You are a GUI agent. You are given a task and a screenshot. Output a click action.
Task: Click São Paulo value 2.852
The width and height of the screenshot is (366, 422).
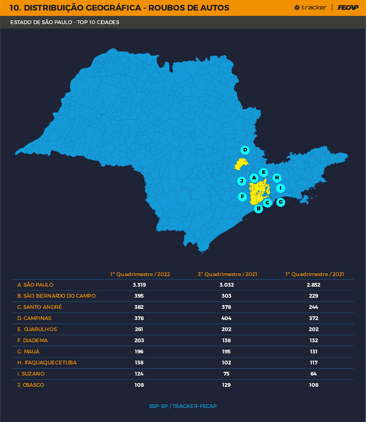(x=314, y=285)
